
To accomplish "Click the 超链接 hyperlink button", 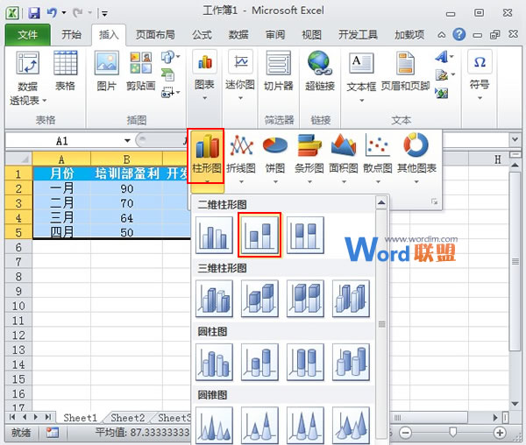I will point(320,72).
